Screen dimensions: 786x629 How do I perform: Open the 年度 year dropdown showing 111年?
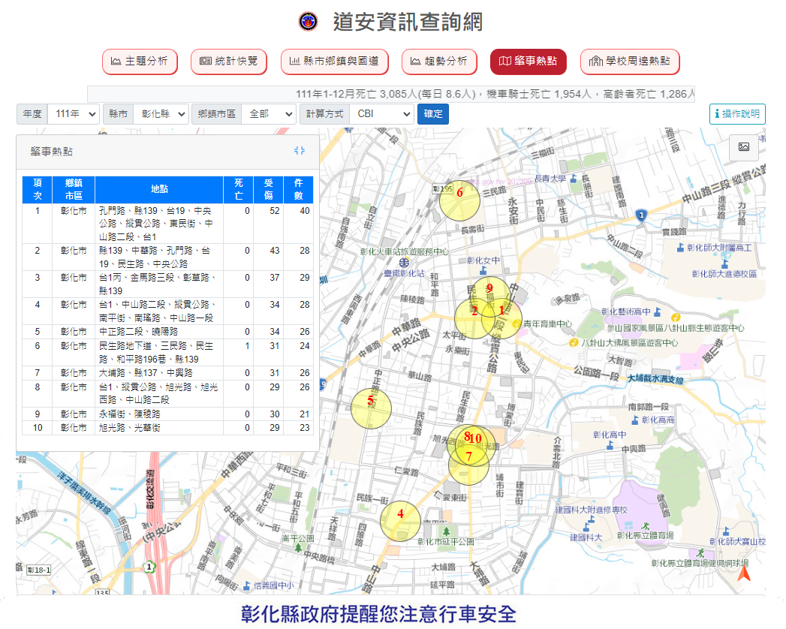pyautogui.click(x=73, y=114)
